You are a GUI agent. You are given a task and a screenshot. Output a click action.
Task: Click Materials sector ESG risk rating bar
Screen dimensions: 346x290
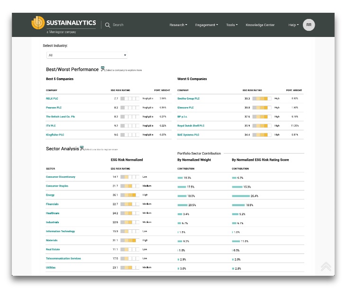[x=130, y=240]
